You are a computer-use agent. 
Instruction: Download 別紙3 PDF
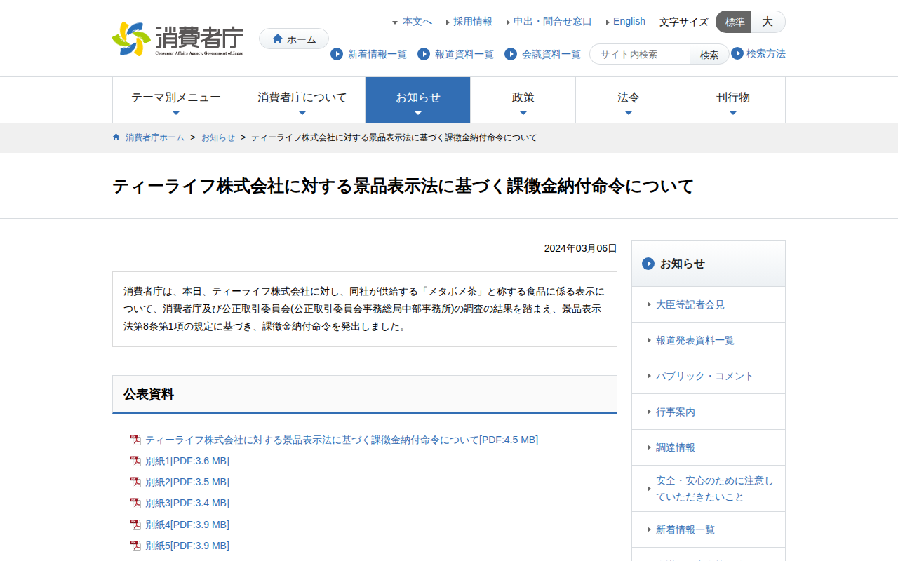187,503
